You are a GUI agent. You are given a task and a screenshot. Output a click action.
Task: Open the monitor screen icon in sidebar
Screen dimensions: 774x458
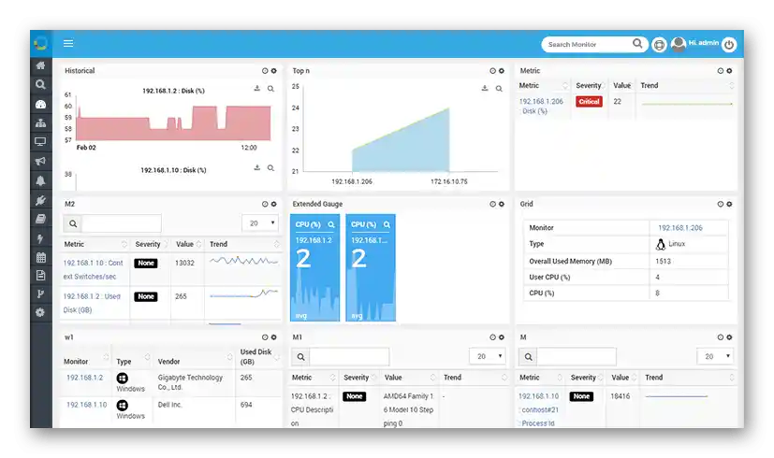click(40, 142)
